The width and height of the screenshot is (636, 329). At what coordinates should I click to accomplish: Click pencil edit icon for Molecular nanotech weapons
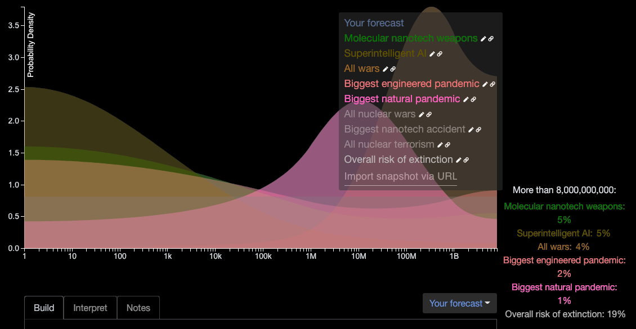point(483,39)
